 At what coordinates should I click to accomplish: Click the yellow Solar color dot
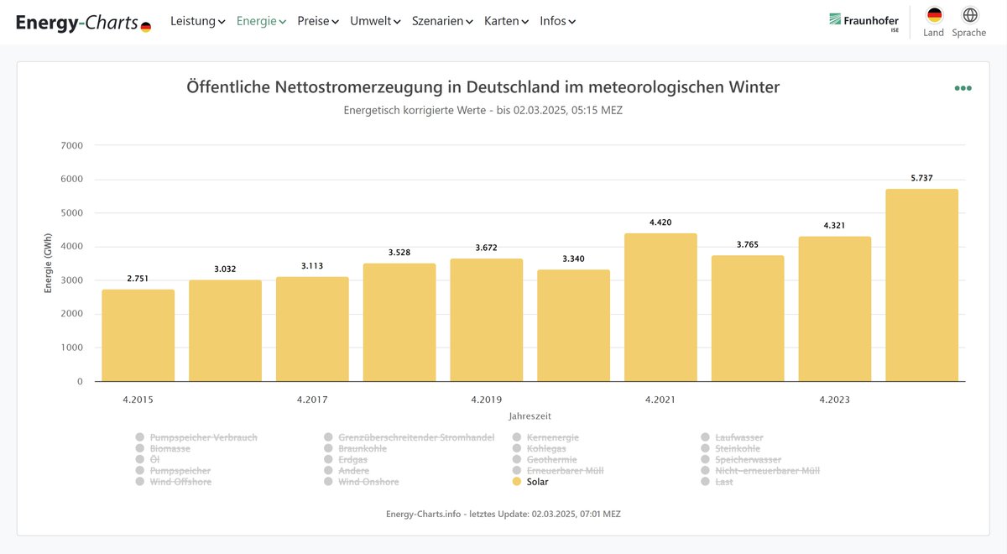coord(515,481)
